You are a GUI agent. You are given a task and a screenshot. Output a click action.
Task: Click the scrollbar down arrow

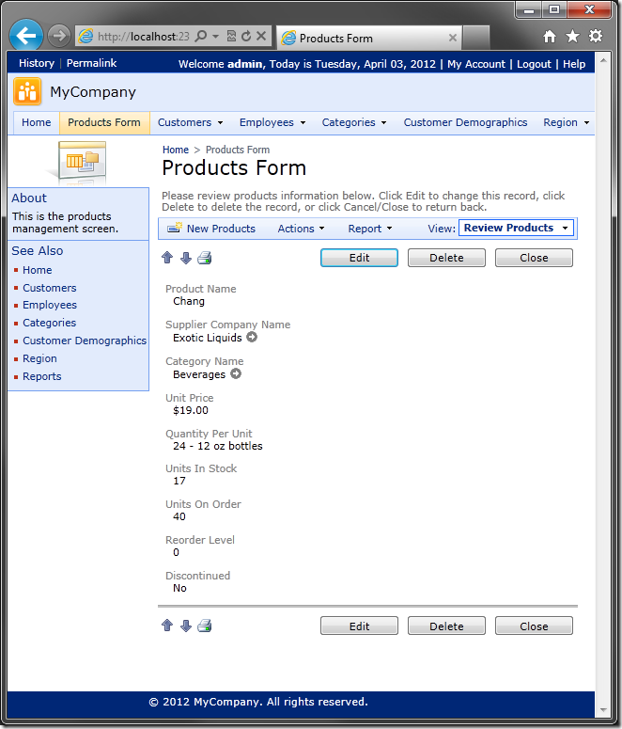click(x=603, y=710)
